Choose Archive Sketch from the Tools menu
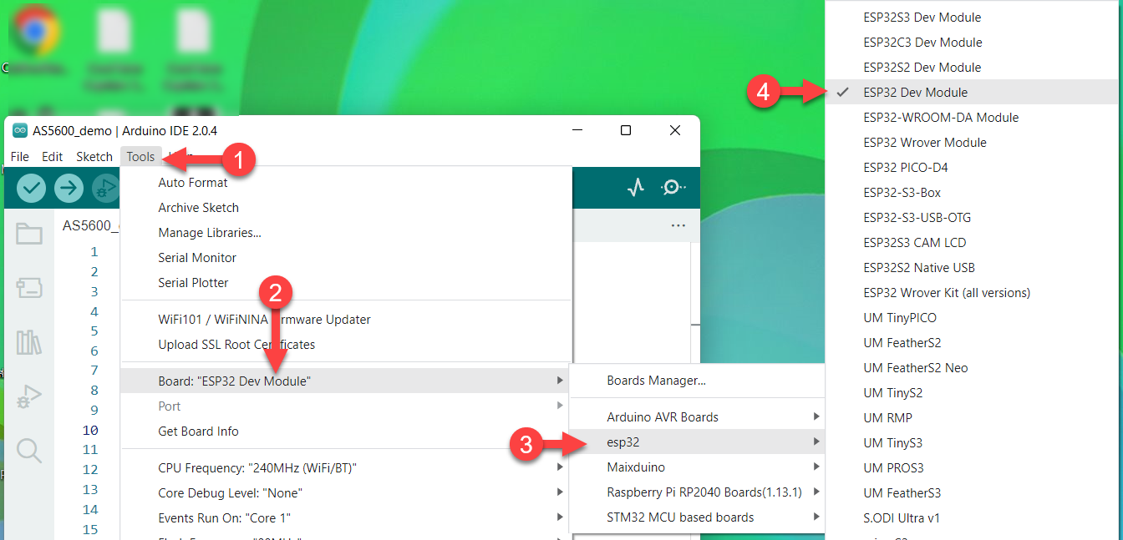This screenshot has width=1123, height=540. [346, 208]
